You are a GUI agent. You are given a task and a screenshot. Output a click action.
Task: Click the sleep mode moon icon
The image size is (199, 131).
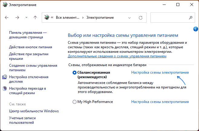(5, 88)
